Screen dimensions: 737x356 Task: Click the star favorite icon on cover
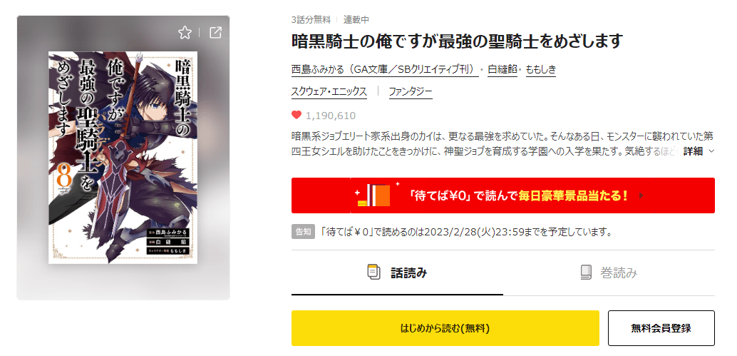tap(185, 32)
